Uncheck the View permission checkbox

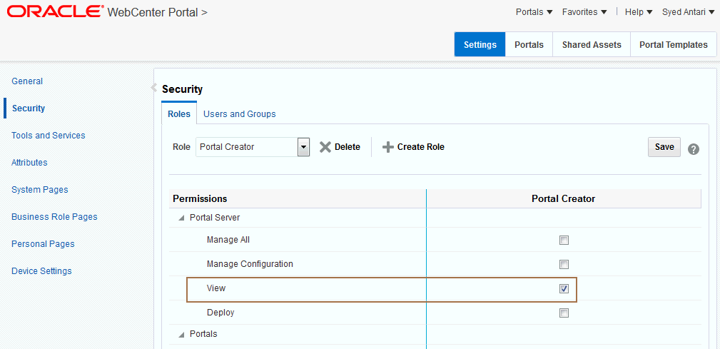pos(564,288)
